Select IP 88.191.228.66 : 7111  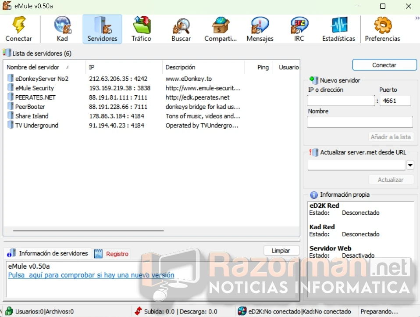[118, 107]
